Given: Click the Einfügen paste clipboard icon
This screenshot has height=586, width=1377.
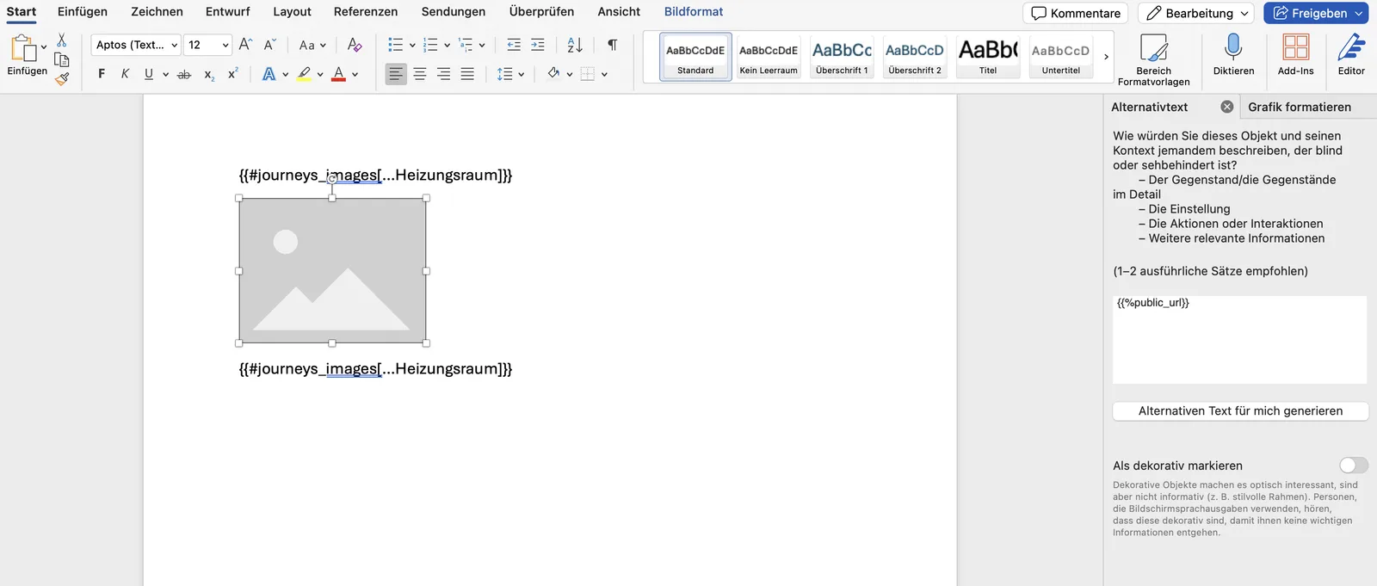Looking at the screenshot, I should pyautogui.click(x=23, y=48).
